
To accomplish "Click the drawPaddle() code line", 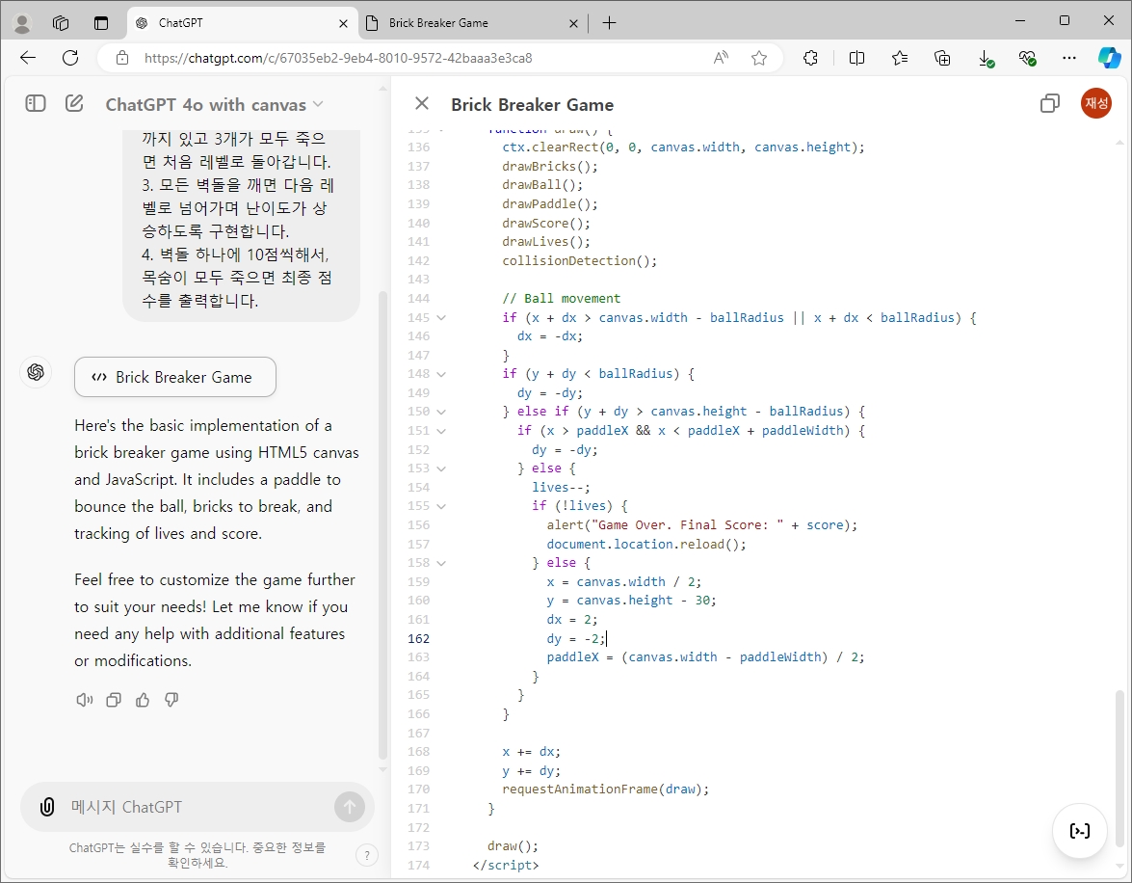I will tap(550, 203).
